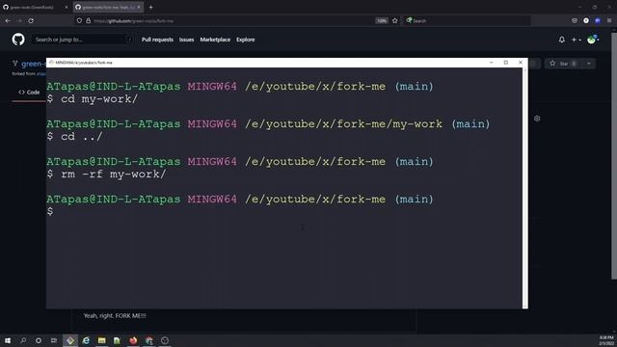Open Cortana from the taskbar
Screen dimensions: 617x347
point(39,340)
